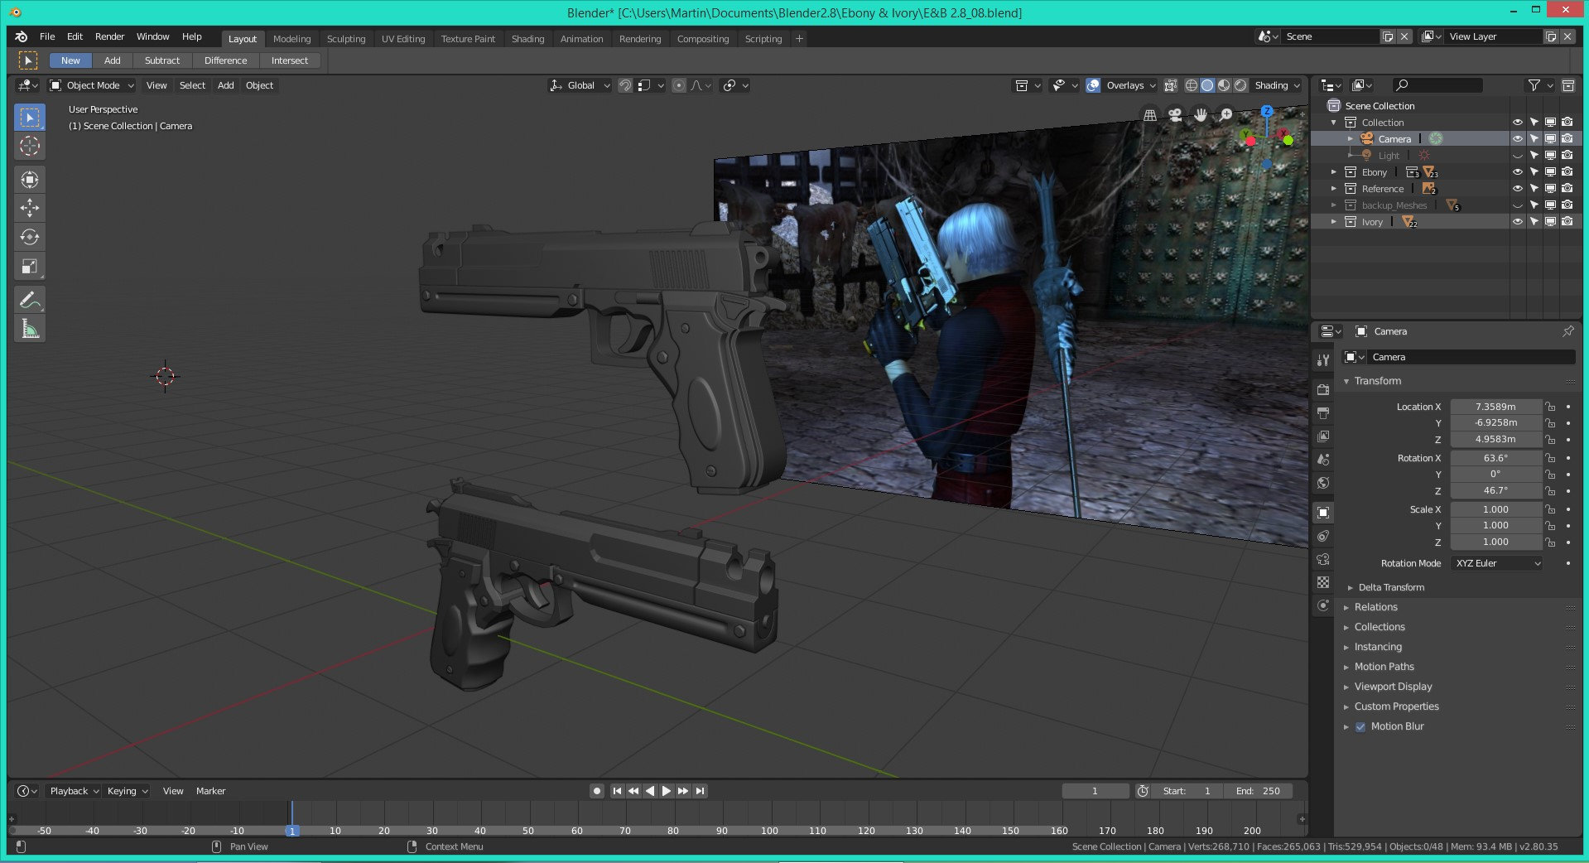Screen dimensions: 1589x863
Task: Open the Object Mode dropdown
Action: click(x=91, y=85)
